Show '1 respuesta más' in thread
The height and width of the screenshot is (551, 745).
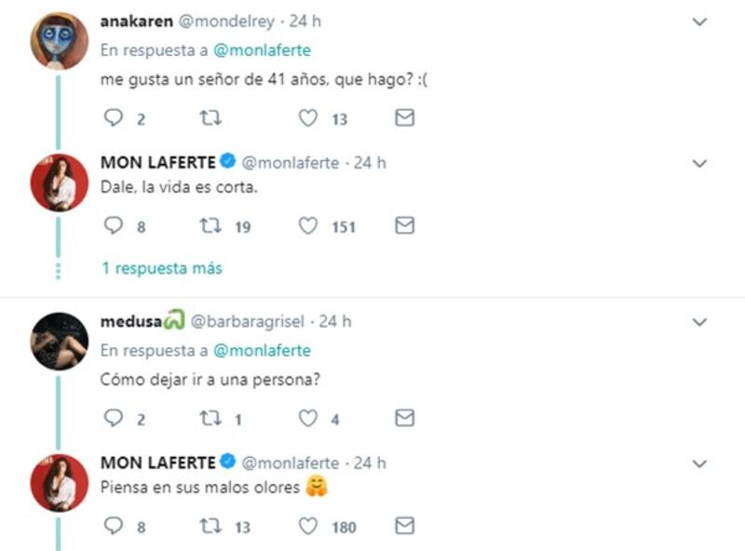coord(162,268)
